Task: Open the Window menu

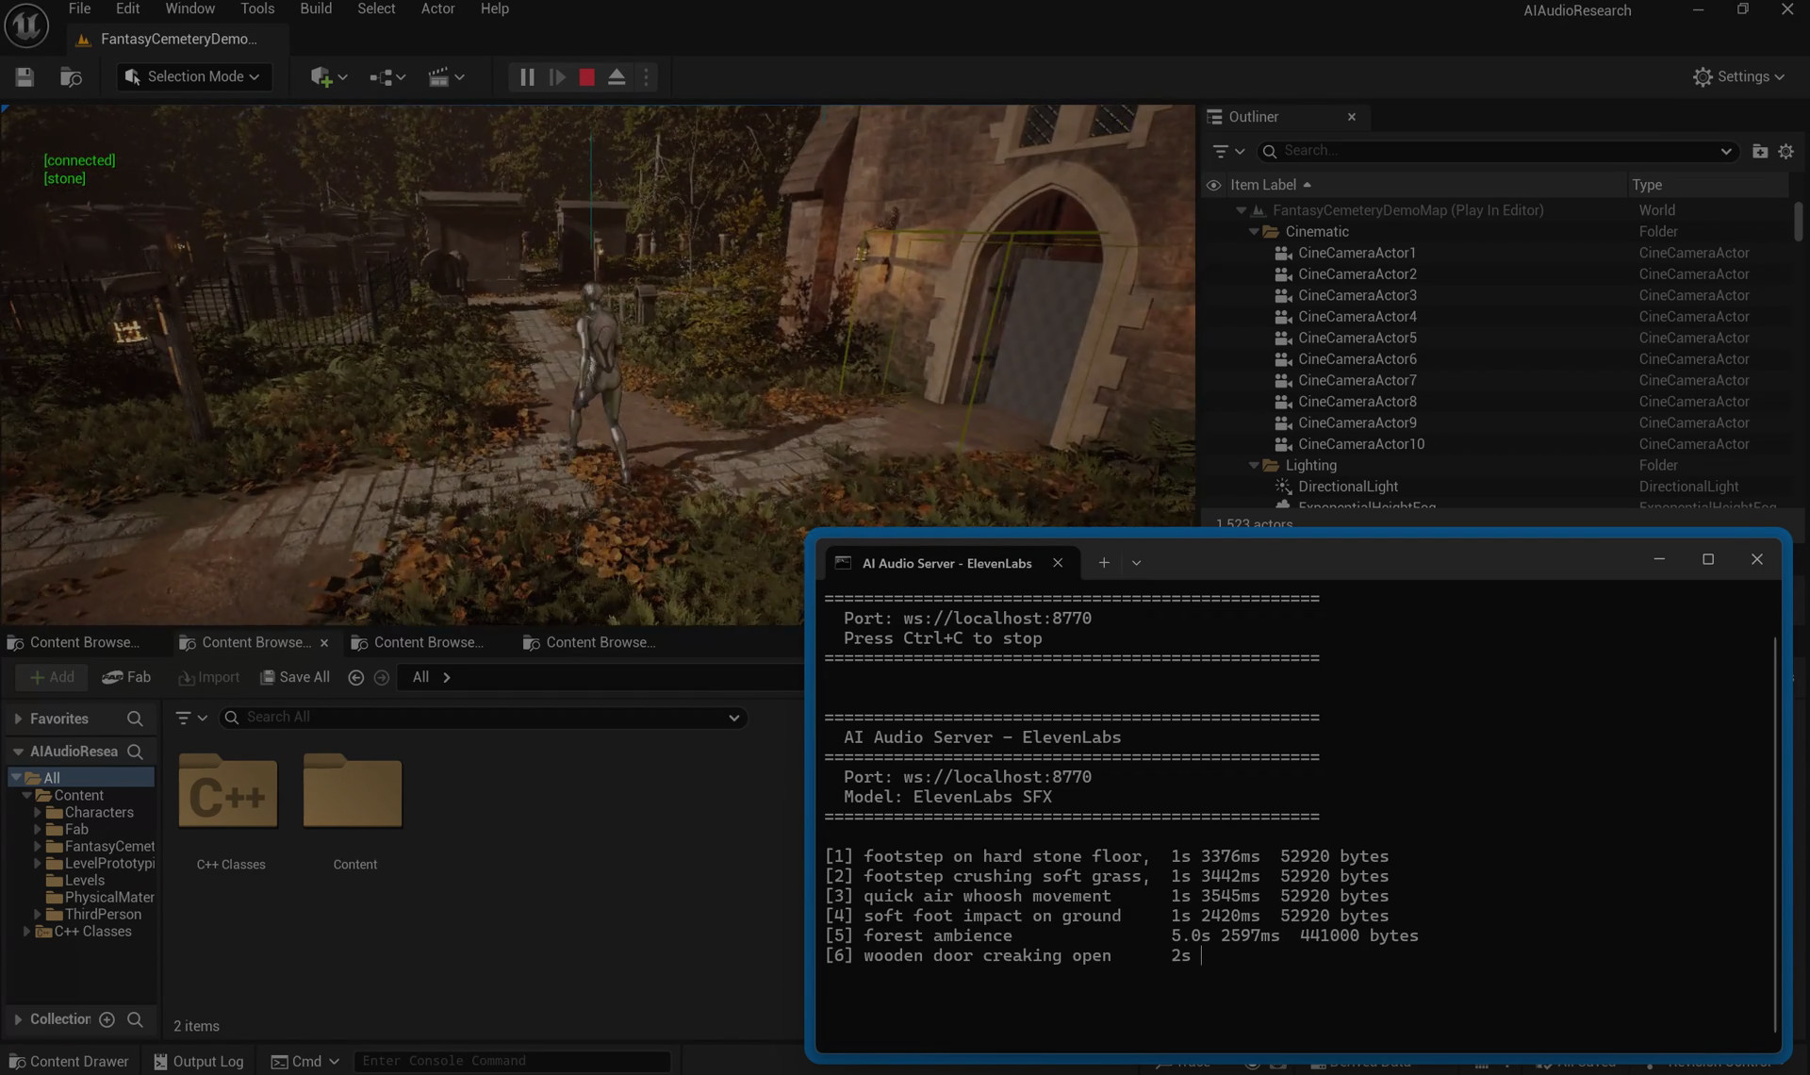Action: [x=190, y=8]
